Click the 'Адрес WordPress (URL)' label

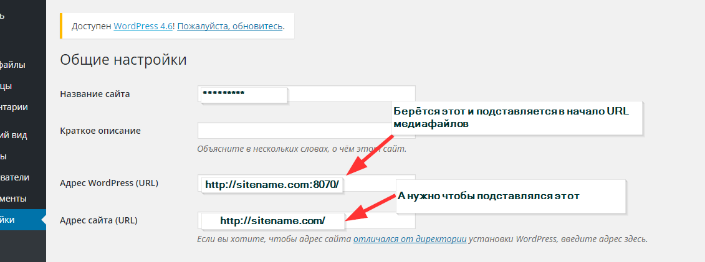click(x=109, y=183)
